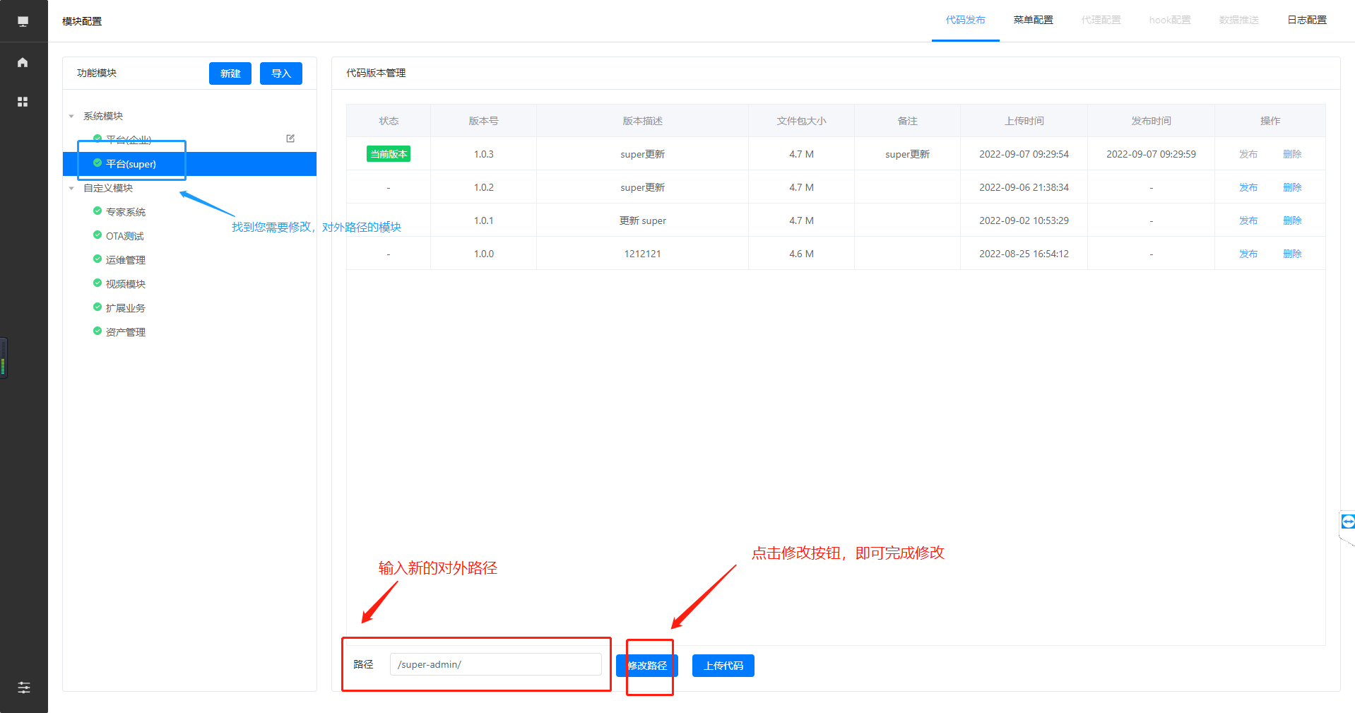Click the 新建 button
This screenshot has height=713, width=1355.
(230, 73)
